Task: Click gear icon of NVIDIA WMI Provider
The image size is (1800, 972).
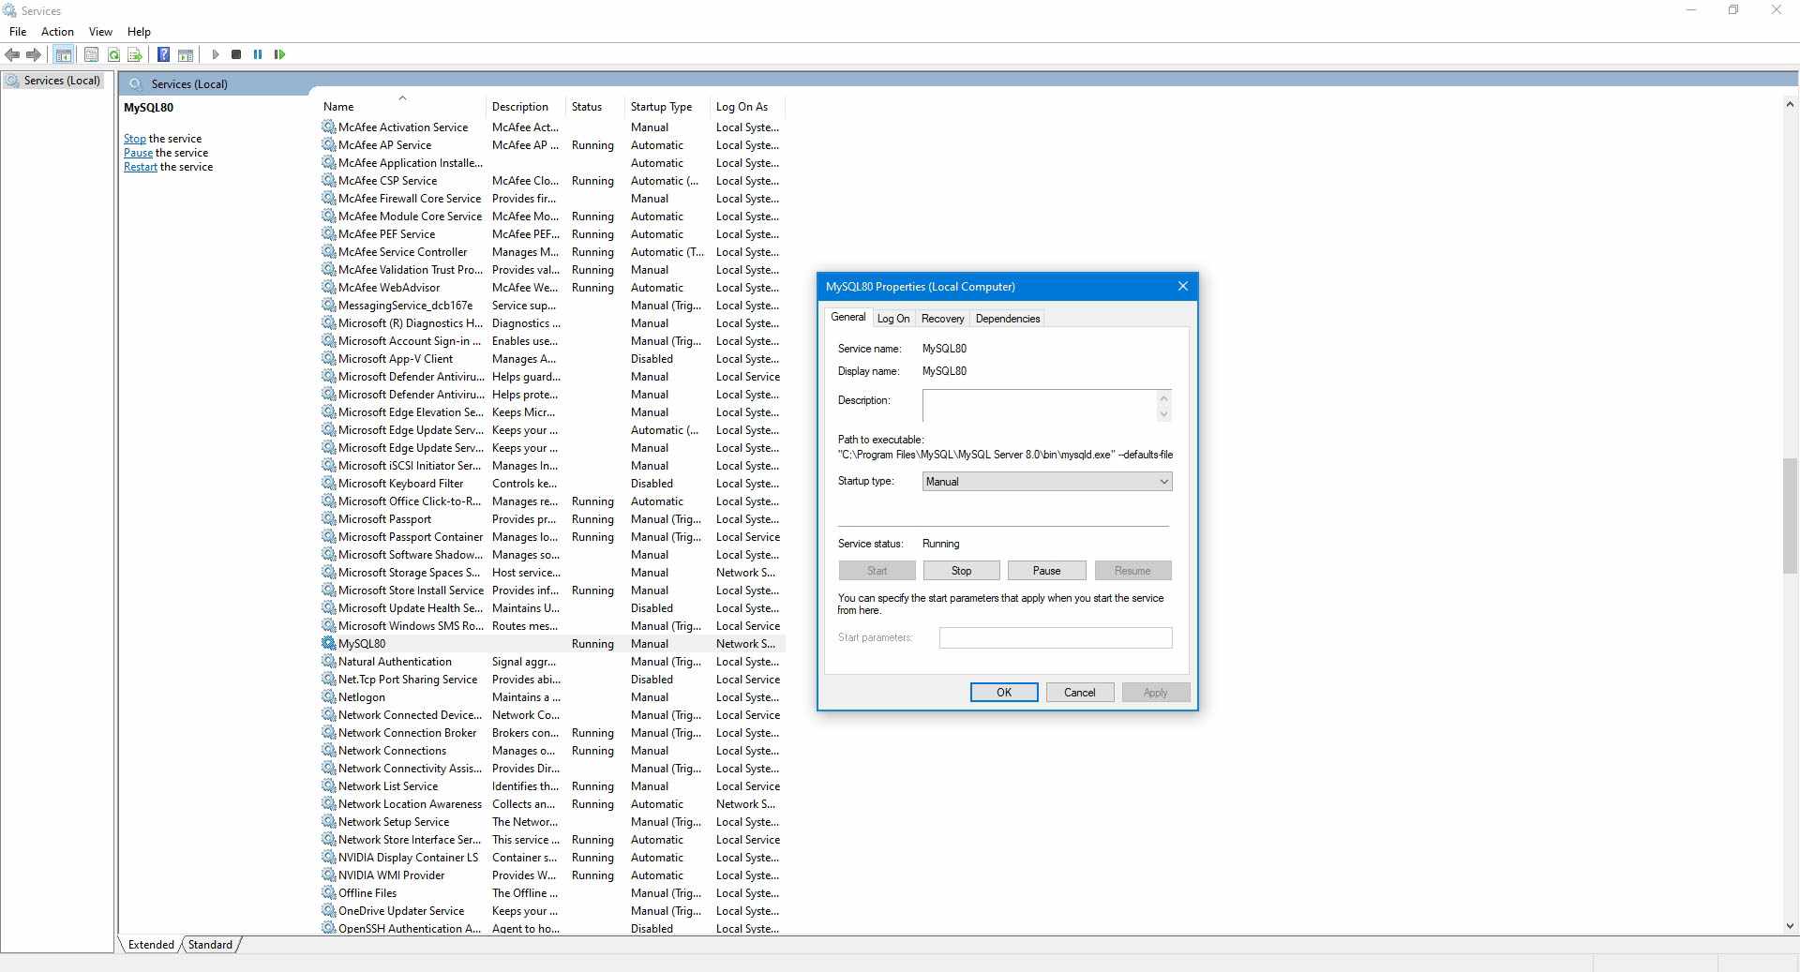Action: [x=328, y=875]
